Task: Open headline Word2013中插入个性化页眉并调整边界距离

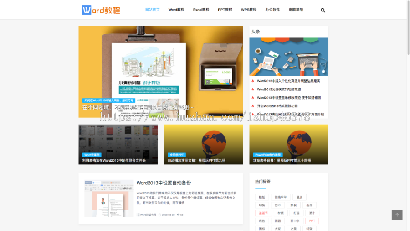Action: (288, 81)
